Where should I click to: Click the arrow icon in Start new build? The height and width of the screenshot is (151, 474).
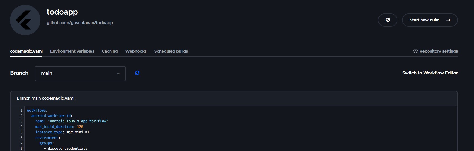[448, 20]
